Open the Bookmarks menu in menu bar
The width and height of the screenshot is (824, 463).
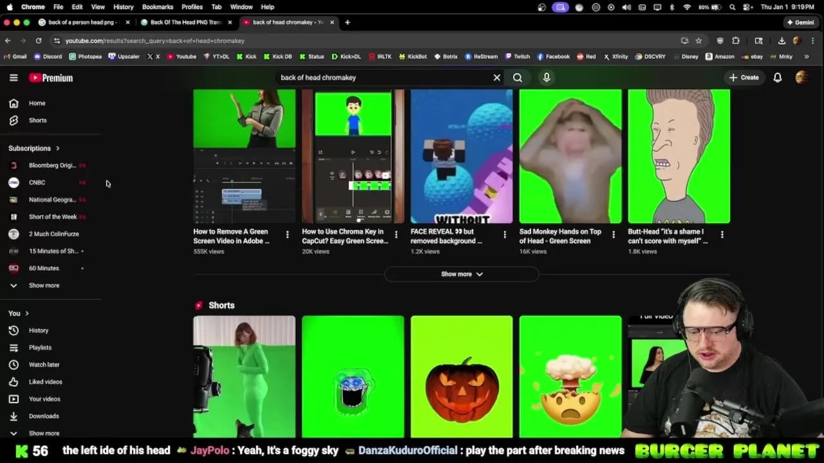coord(158,7)
